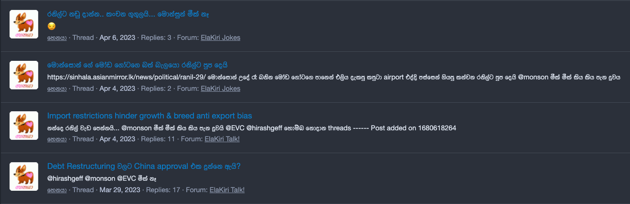Open the avatar beside the Debt Restructuring thread
The height and width of the screenshot is (204, 630).
point(24,177)
